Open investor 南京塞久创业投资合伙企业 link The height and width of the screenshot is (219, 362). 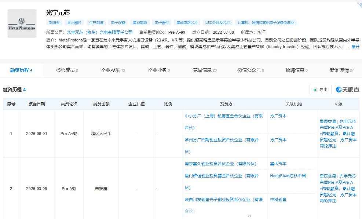point(220,164)
